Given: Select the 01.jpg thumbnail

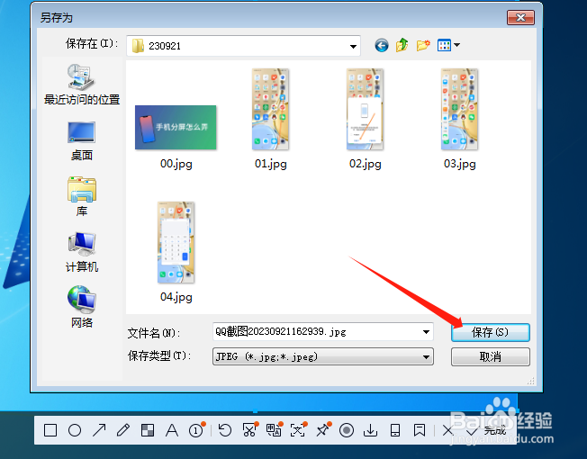Looking at the screenshot, I should (270, 109).
